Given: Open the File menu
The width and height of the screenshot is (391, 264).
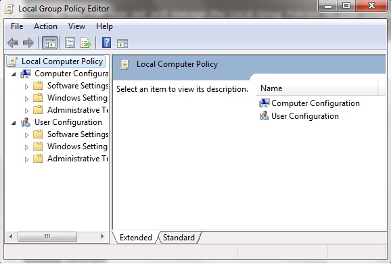Looking at the screenshot, I should [x=17, y=26].
